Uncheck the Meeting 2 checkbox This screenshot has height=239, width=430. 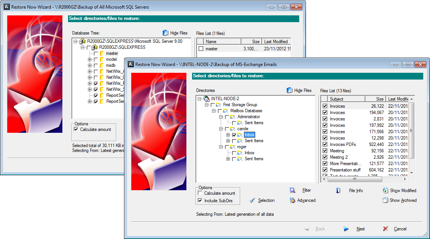tap(325, 157)
